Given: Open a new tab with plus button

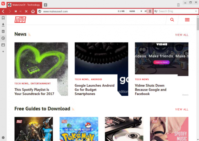Looking at the screenshot, I should click(45, 5).
